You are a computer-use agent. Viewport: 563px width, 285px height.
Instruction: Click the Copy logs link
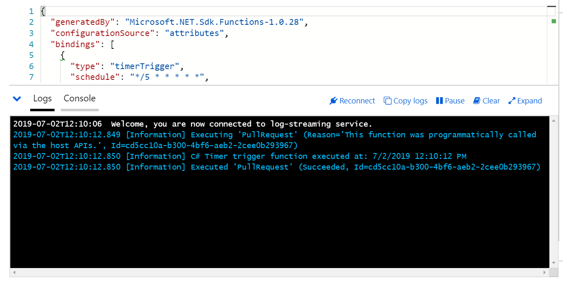pos(410,101)
